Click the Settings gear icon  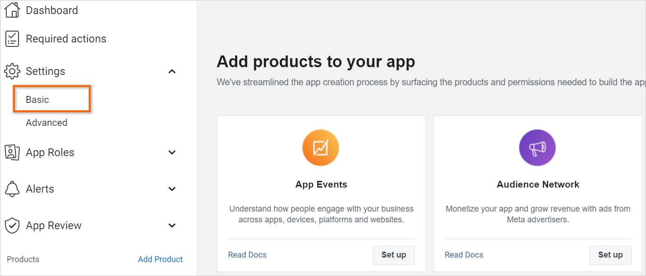[12, 71]
